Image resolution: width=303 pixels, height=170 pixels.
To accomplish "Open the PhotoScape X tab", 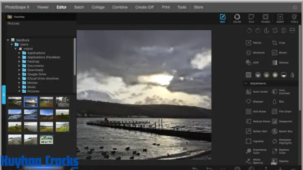I will (x=17, y=7).
